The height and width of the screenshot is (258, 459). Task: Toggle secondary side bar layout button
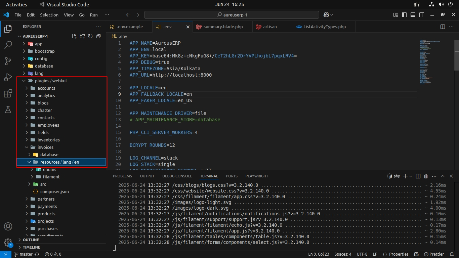click(422, 15)
